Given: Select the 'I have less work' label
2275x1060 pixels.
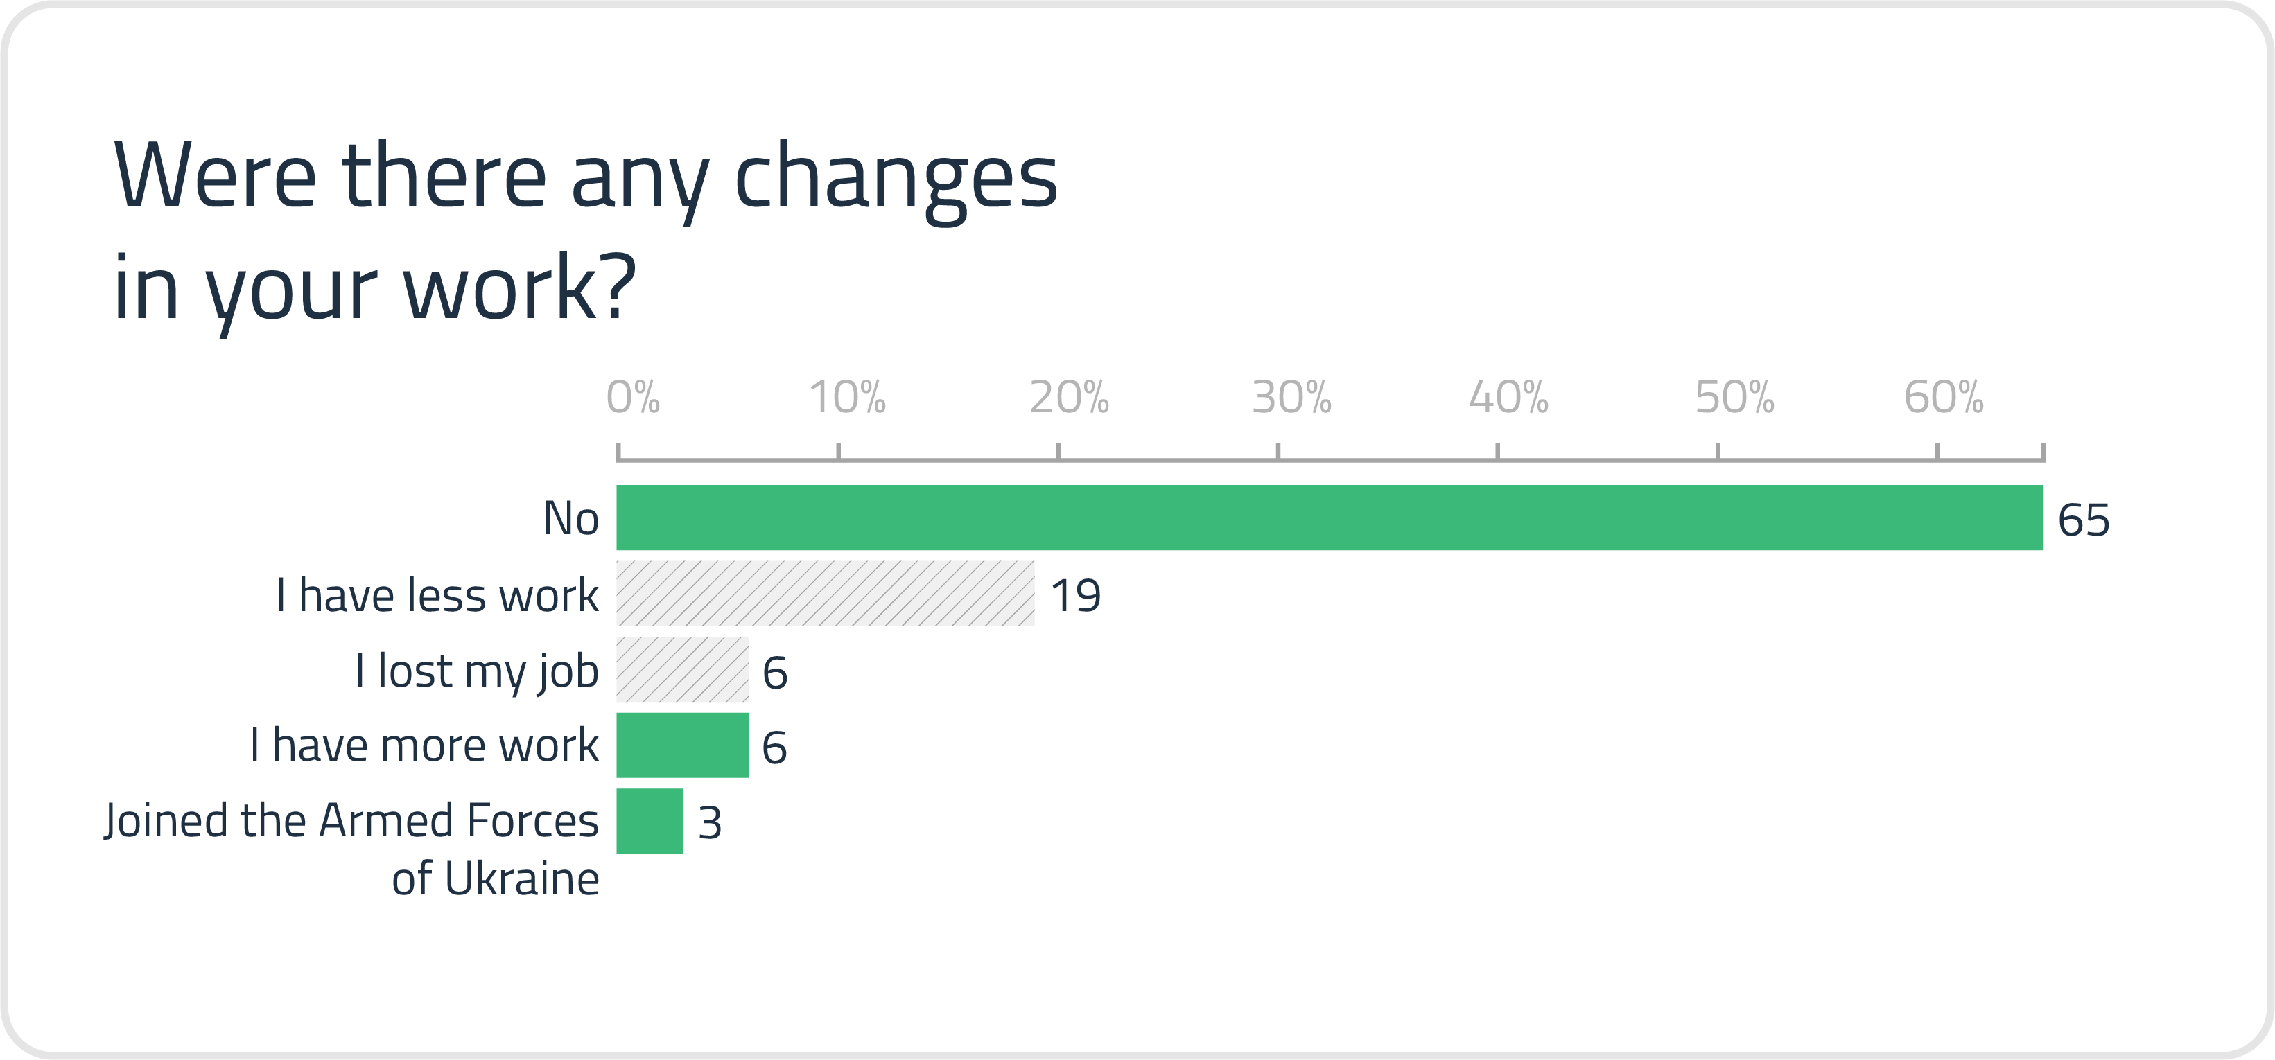Looking at the screenshot, I should pos(437,594).
